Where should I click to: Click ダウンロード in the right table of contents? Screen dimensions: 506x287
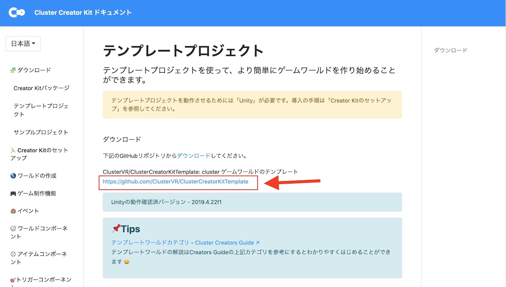pyautogui.click(x=450, y=50)
